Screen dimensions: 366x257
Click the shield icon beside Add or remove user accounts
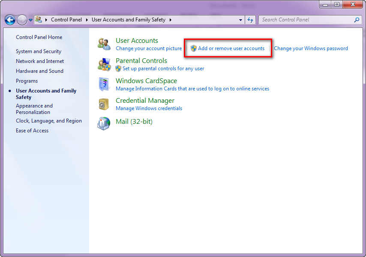pos(194,48)
